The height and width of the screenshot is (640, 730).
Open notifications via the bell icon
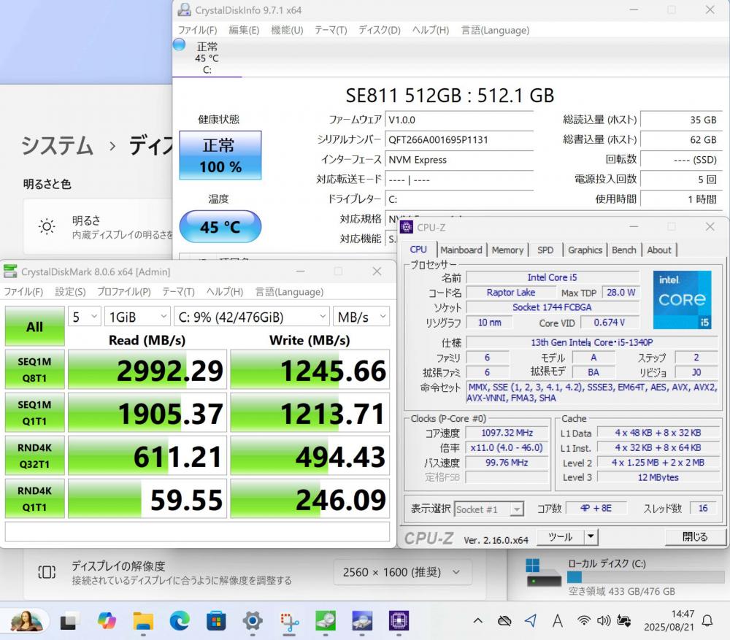707,620
